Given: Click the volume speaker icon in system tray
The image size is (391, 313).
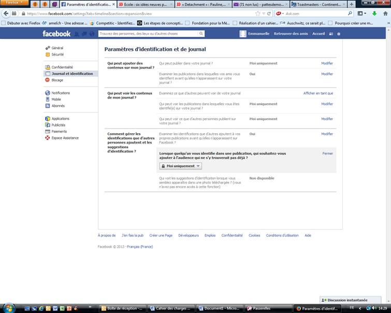Looking at the screenshot, I should pyautogui.click(x=374, y=308).
